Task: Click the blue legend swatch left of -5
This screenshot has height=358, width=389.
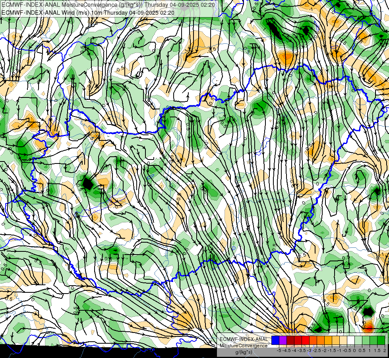Action: coord(275,340)
